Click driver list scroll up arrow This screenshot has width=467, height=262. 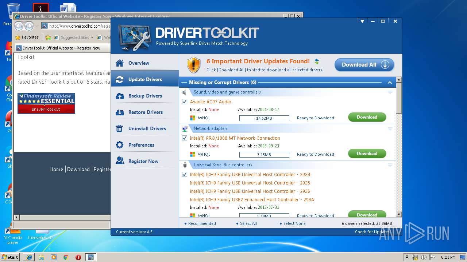pyautogui.click(x=399, y=80)
